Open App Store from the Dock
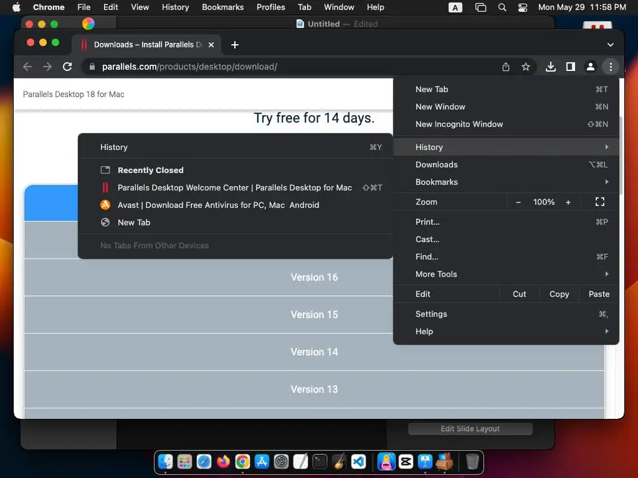 click(262, 462)
